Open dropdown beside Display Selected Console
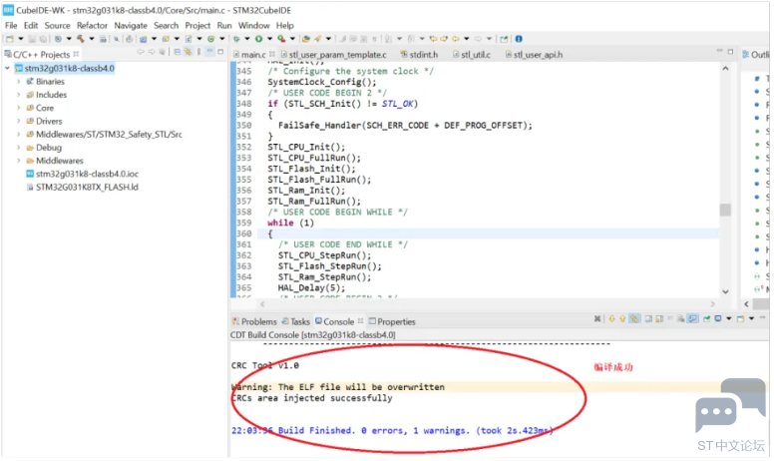774x461 pixels. pos(728,319)
